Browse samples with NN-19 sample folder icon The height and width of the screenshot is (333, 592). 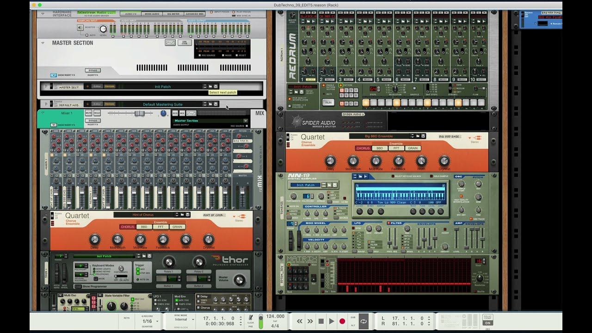360,176
